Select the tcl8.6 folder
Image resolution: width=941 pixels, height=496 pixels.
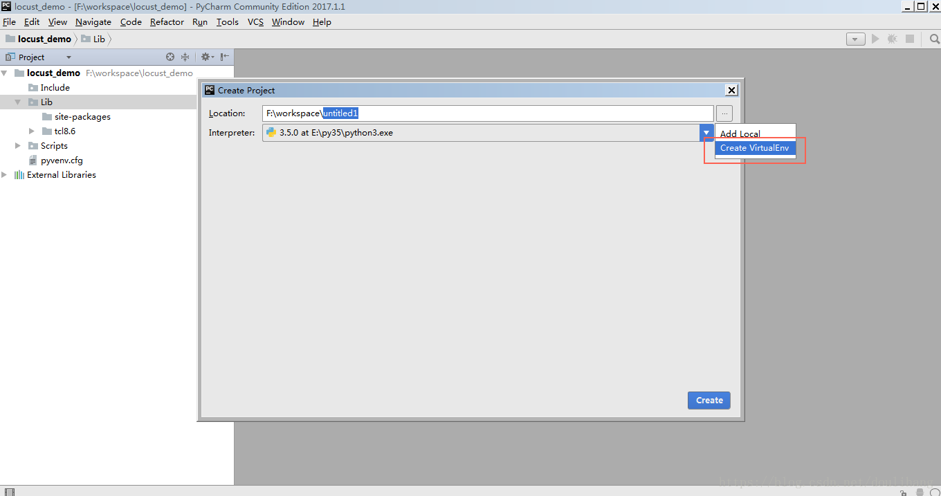coord(59,131)
